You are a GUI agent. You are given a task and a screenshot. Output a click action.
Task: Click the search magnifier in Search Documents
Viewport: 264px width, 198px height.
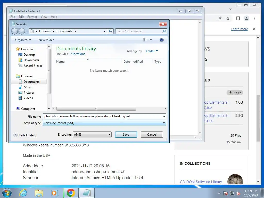[164, 31]
